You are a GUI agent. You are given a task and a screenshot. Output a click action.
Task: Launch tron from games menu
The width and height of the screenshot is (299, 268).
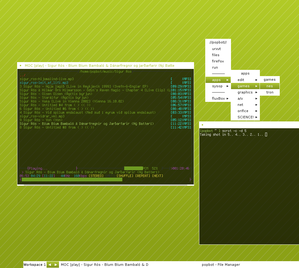(270, 92)
